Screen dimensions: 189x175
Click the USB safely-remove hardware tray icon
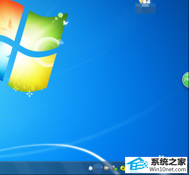(115, 168)
